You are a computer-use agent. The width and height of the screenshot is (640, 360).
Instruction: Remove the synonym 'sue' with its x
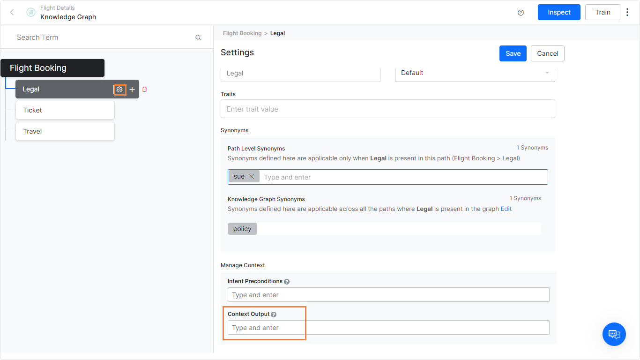(252, 176)
